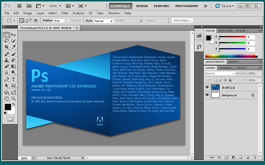Select the Gradient tool
The image size is (265, 165).
point(14,66)
